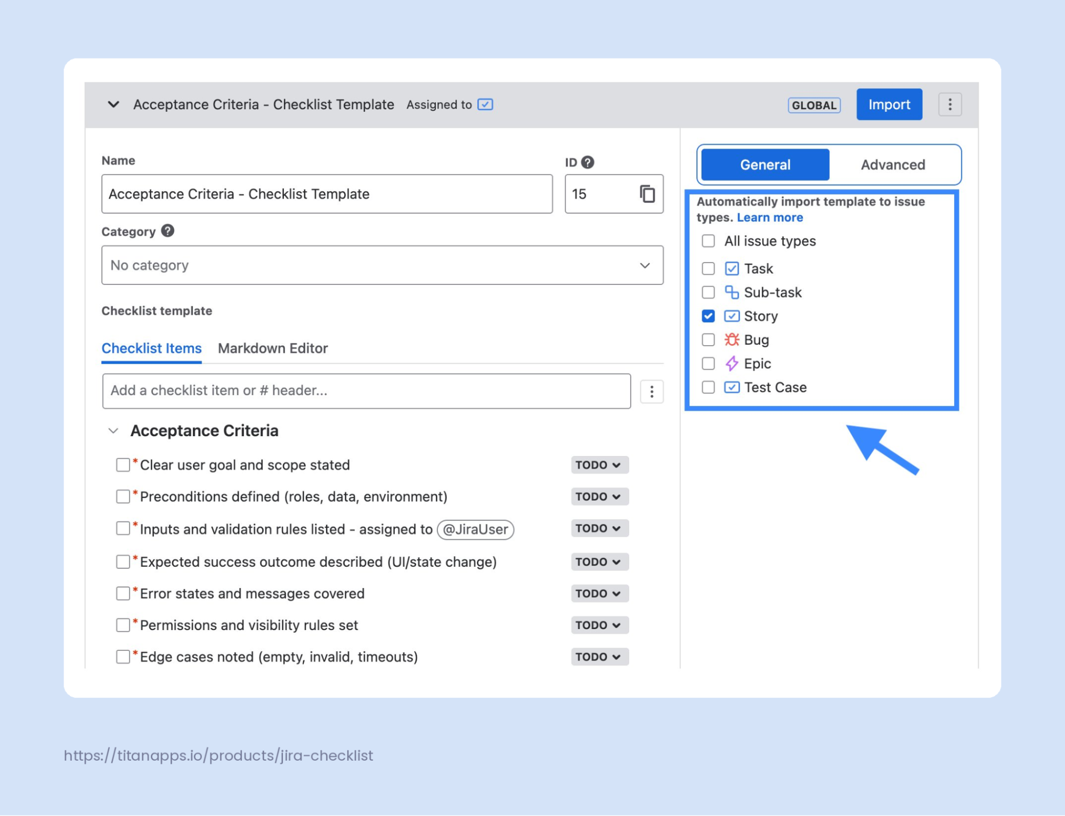The height and width of the screenshot is (816, 1065).
Task: Check the Sub-task checkbox
Action: pos(708,292)
